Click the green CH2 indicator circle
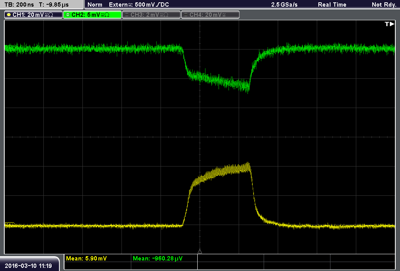The width and height of the screenshot is (400, 271). [68, 15]
